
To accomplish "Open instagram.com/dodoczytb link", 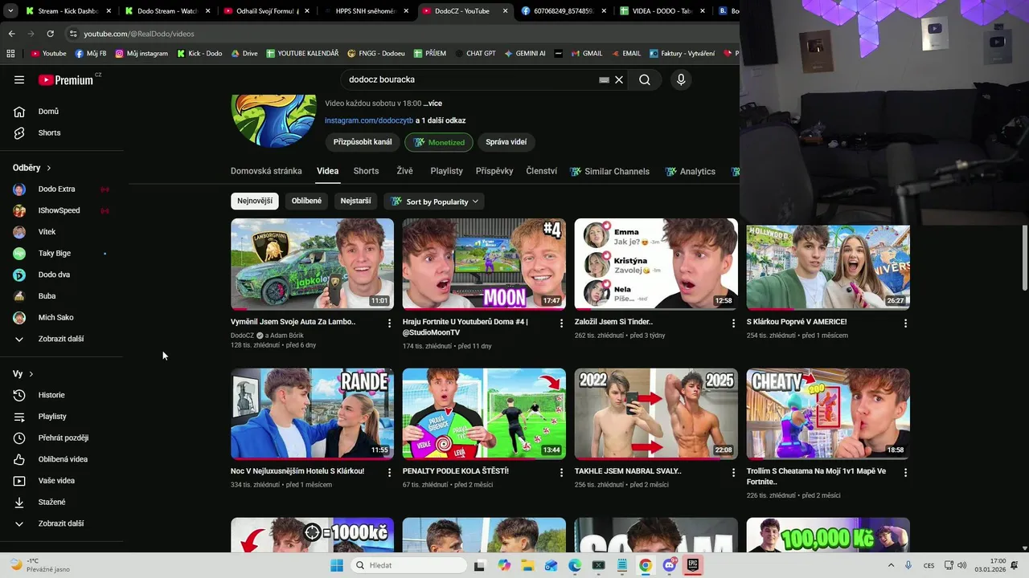I will pos(369,120).
